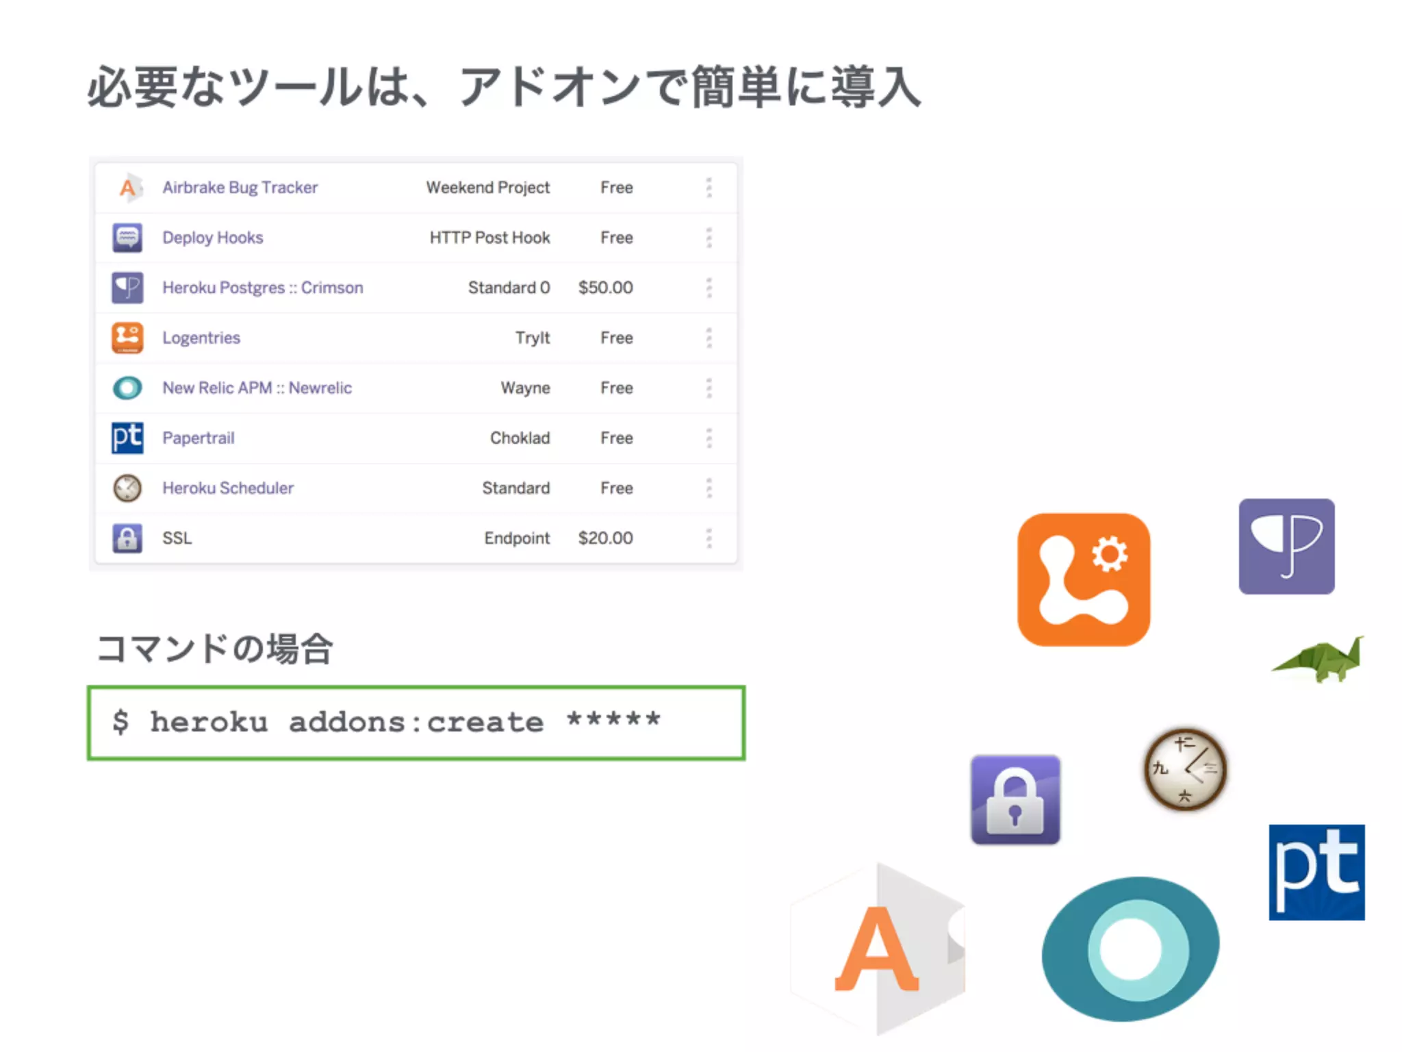The height and width of the screenshot is (1052, 1402).
Task: Open the Deploy Hooks add-on link
Action: click(x=213, y=238)
